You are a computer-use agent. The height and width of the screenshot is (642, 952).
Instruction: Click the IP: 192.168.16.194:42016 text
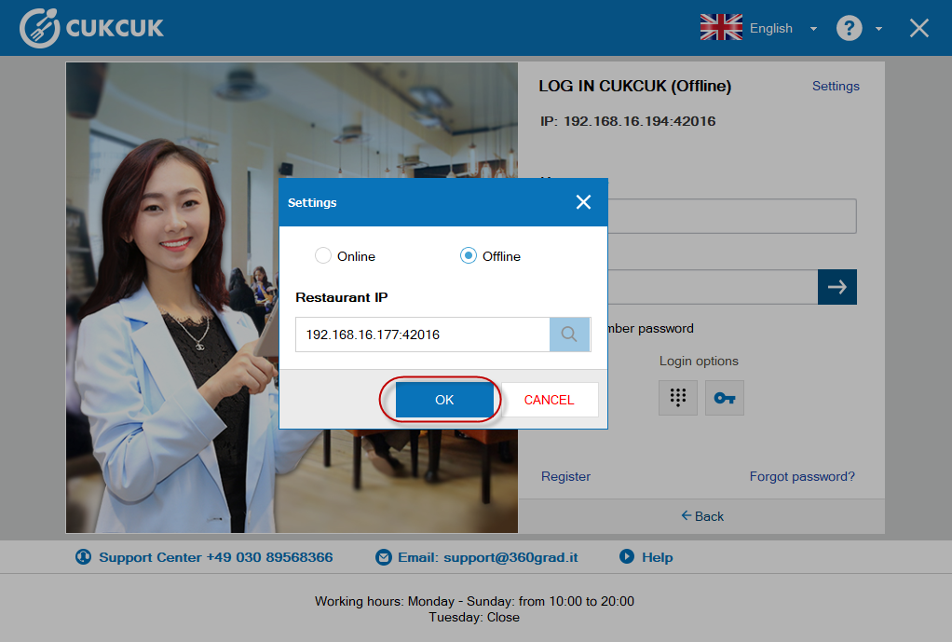(x=628, y=121)
